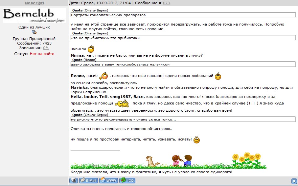This screenshot has width=298, height=186.
Task: Open user profile icon button
Action: (x=74, y=180)
